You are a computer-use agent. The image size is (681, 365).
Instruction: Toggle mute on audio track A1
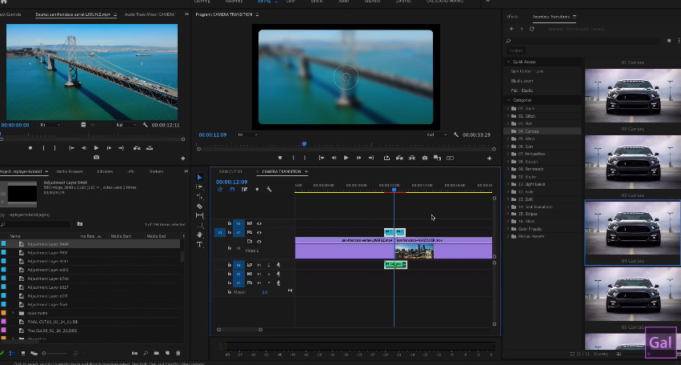pyautogui.click(x=258, y=265)
